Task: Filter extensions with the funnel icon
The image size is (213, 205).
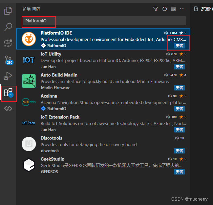Action: pos(156,9)
